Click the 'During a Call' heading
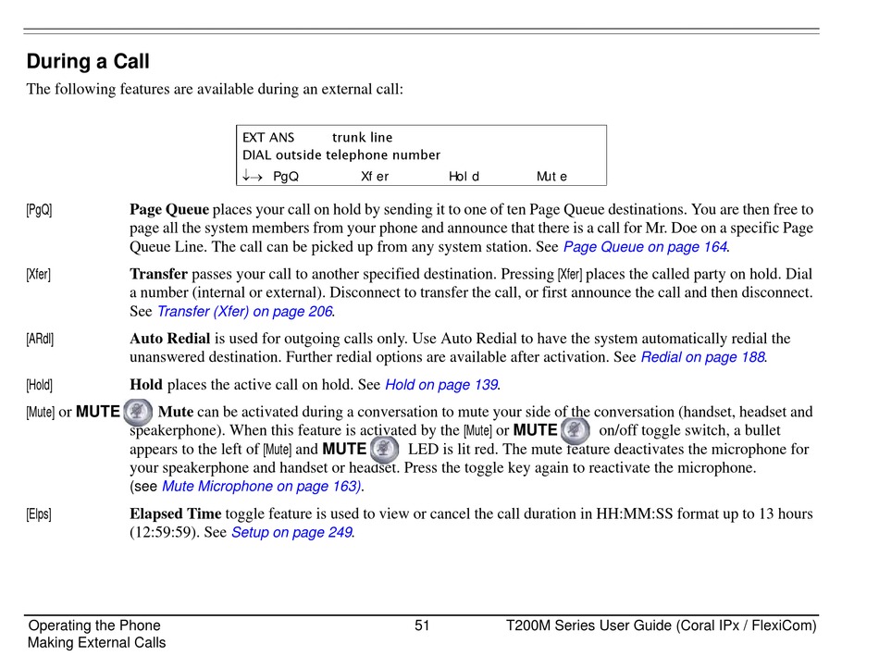879x656 pixels. 88,61
